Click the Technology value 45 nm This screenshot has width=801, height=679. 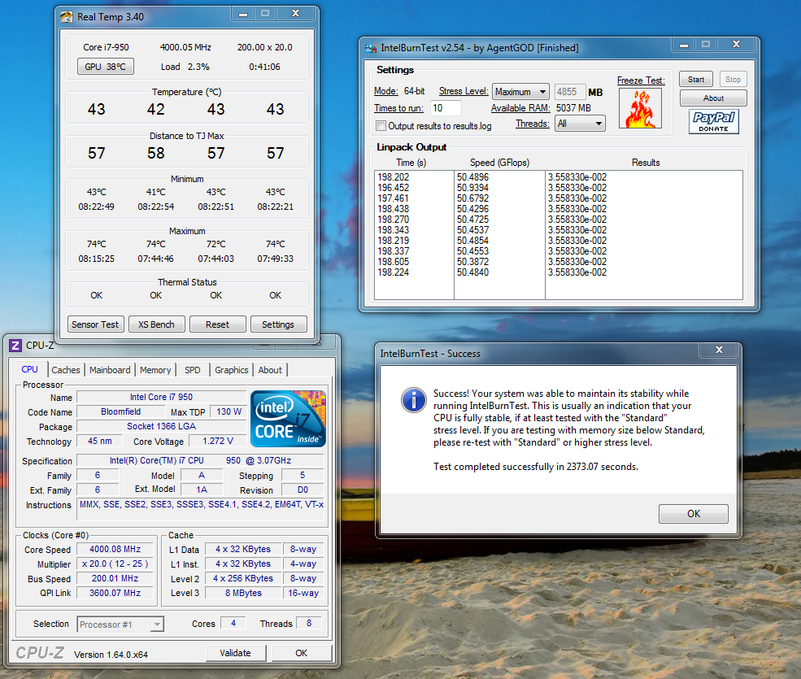coord(99,441)
